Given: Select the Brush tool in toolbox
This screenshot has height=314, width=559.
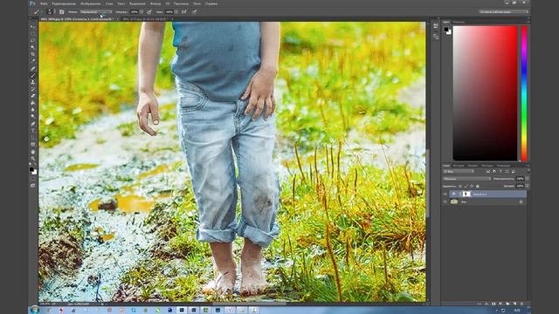Looking at the screenshot, I should point(33,75).
